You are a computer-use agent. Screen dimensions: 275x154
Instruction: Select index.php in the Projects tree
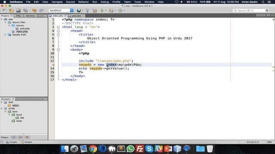click(22, 32)
